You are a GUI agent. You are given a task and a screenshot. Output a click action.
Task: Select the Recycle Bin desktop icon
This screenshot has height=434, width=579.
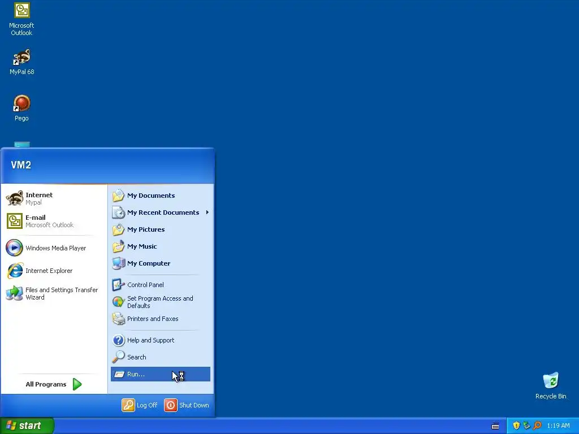(x=551, y=386)
